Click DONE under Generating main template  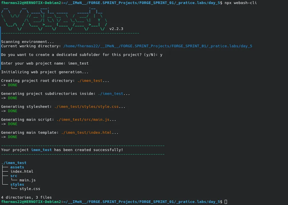pos(12,137)
